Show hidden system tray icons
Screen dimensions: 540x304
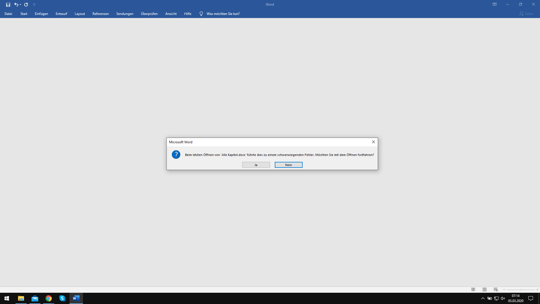pyautogui.click(x=483, y=298)
